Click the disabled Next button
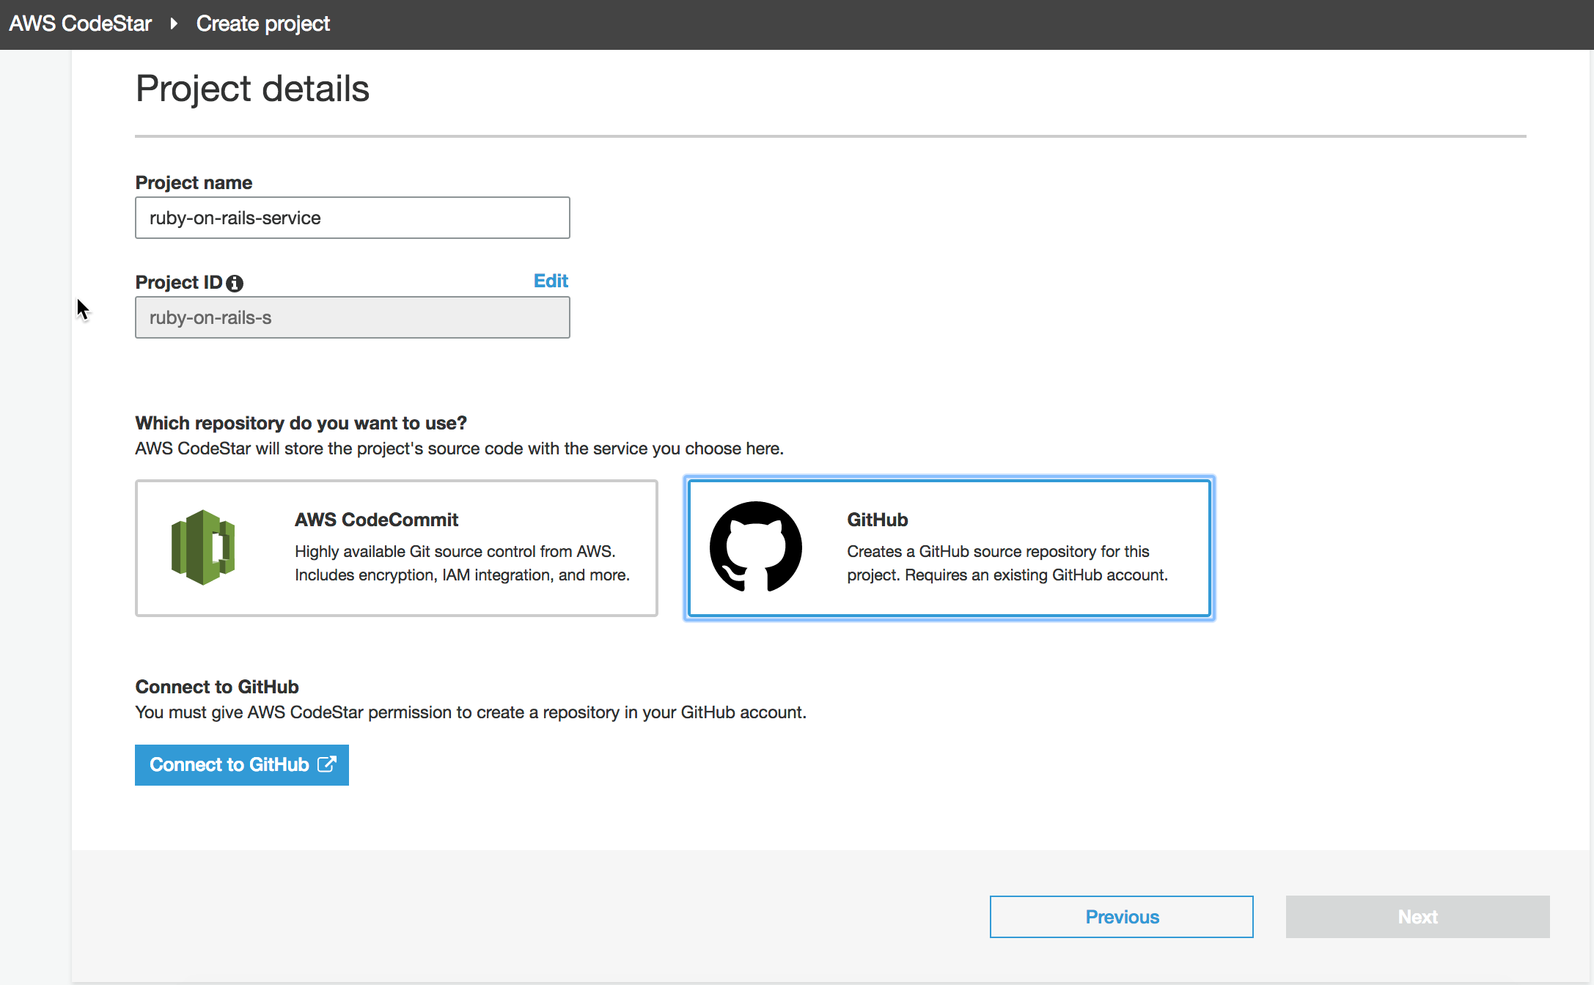 click(x=1417, y=916)
